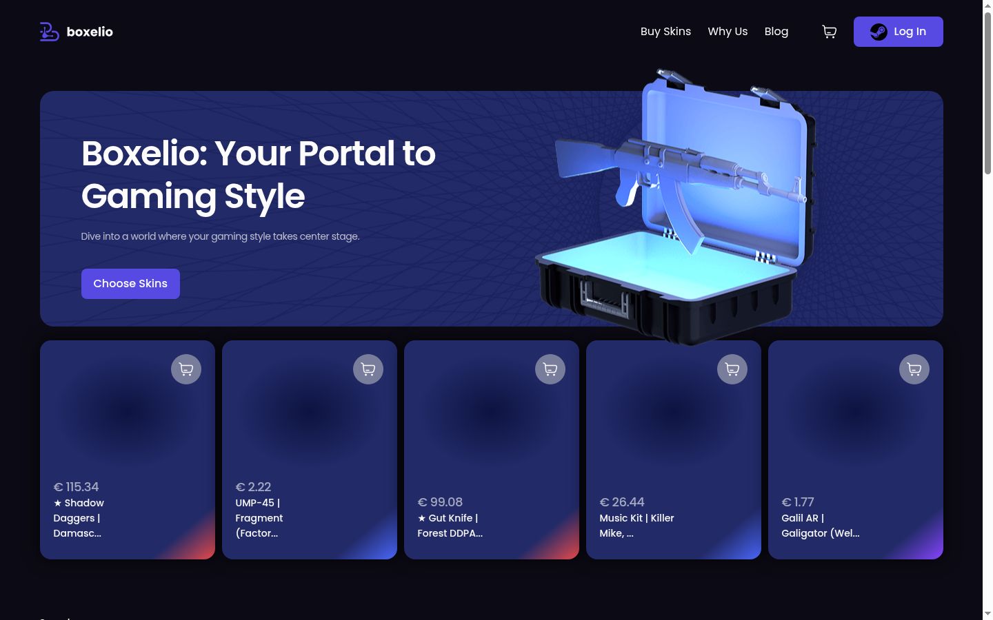This screenshot has height=620, width=993.
Task: Click the €2.22 price text
Action: click(253, 487)
